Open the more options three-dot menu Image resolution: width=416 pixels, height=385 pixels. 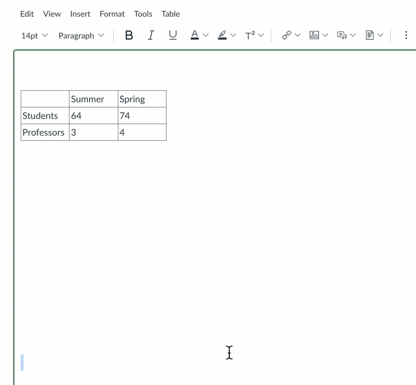point(406,35)
